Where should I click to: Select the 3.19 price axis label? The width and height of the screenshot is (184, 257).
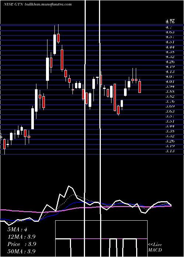coord(170,146)
